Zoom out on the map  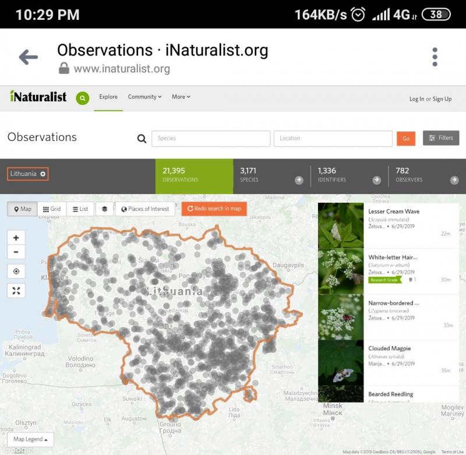coord(16,252)
